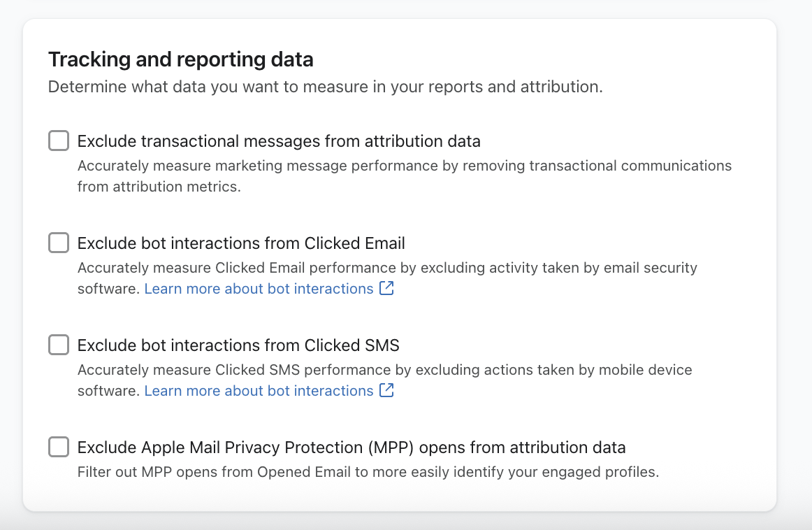Open external link icon under Clicked Email option
The width and height of the screenshot is (812, 530).
click(386, 288)
